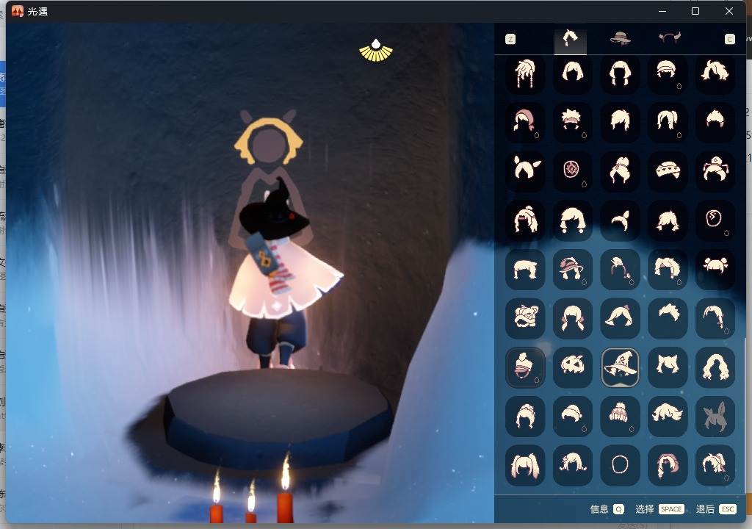Click the 光遇 app icon in title bar
The width and height of the screenshot is (752, 529).
click(x=18, y=11)
